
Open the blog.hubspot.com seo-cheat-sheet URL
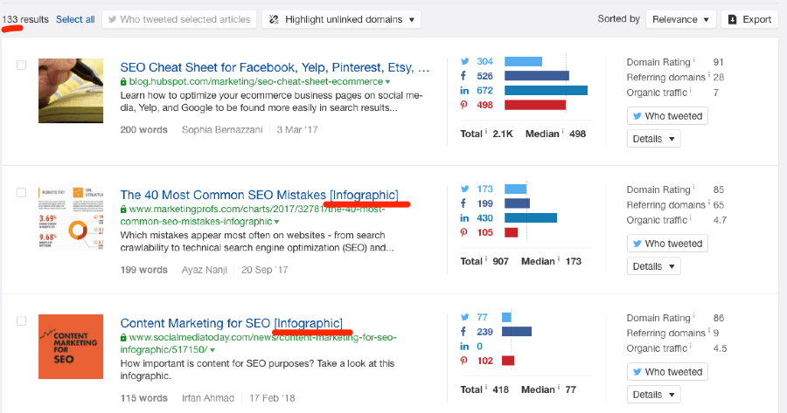click(x=256, y=82)
